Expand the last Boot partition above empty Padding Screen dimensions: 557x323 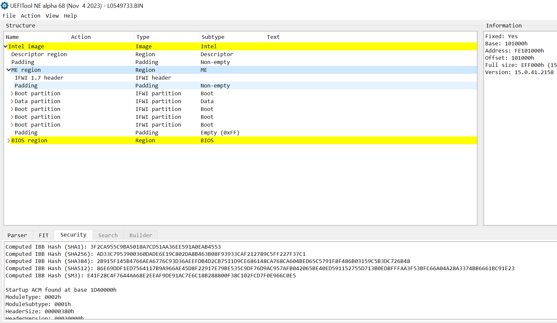pyautogui.click(x=12, y=125)
